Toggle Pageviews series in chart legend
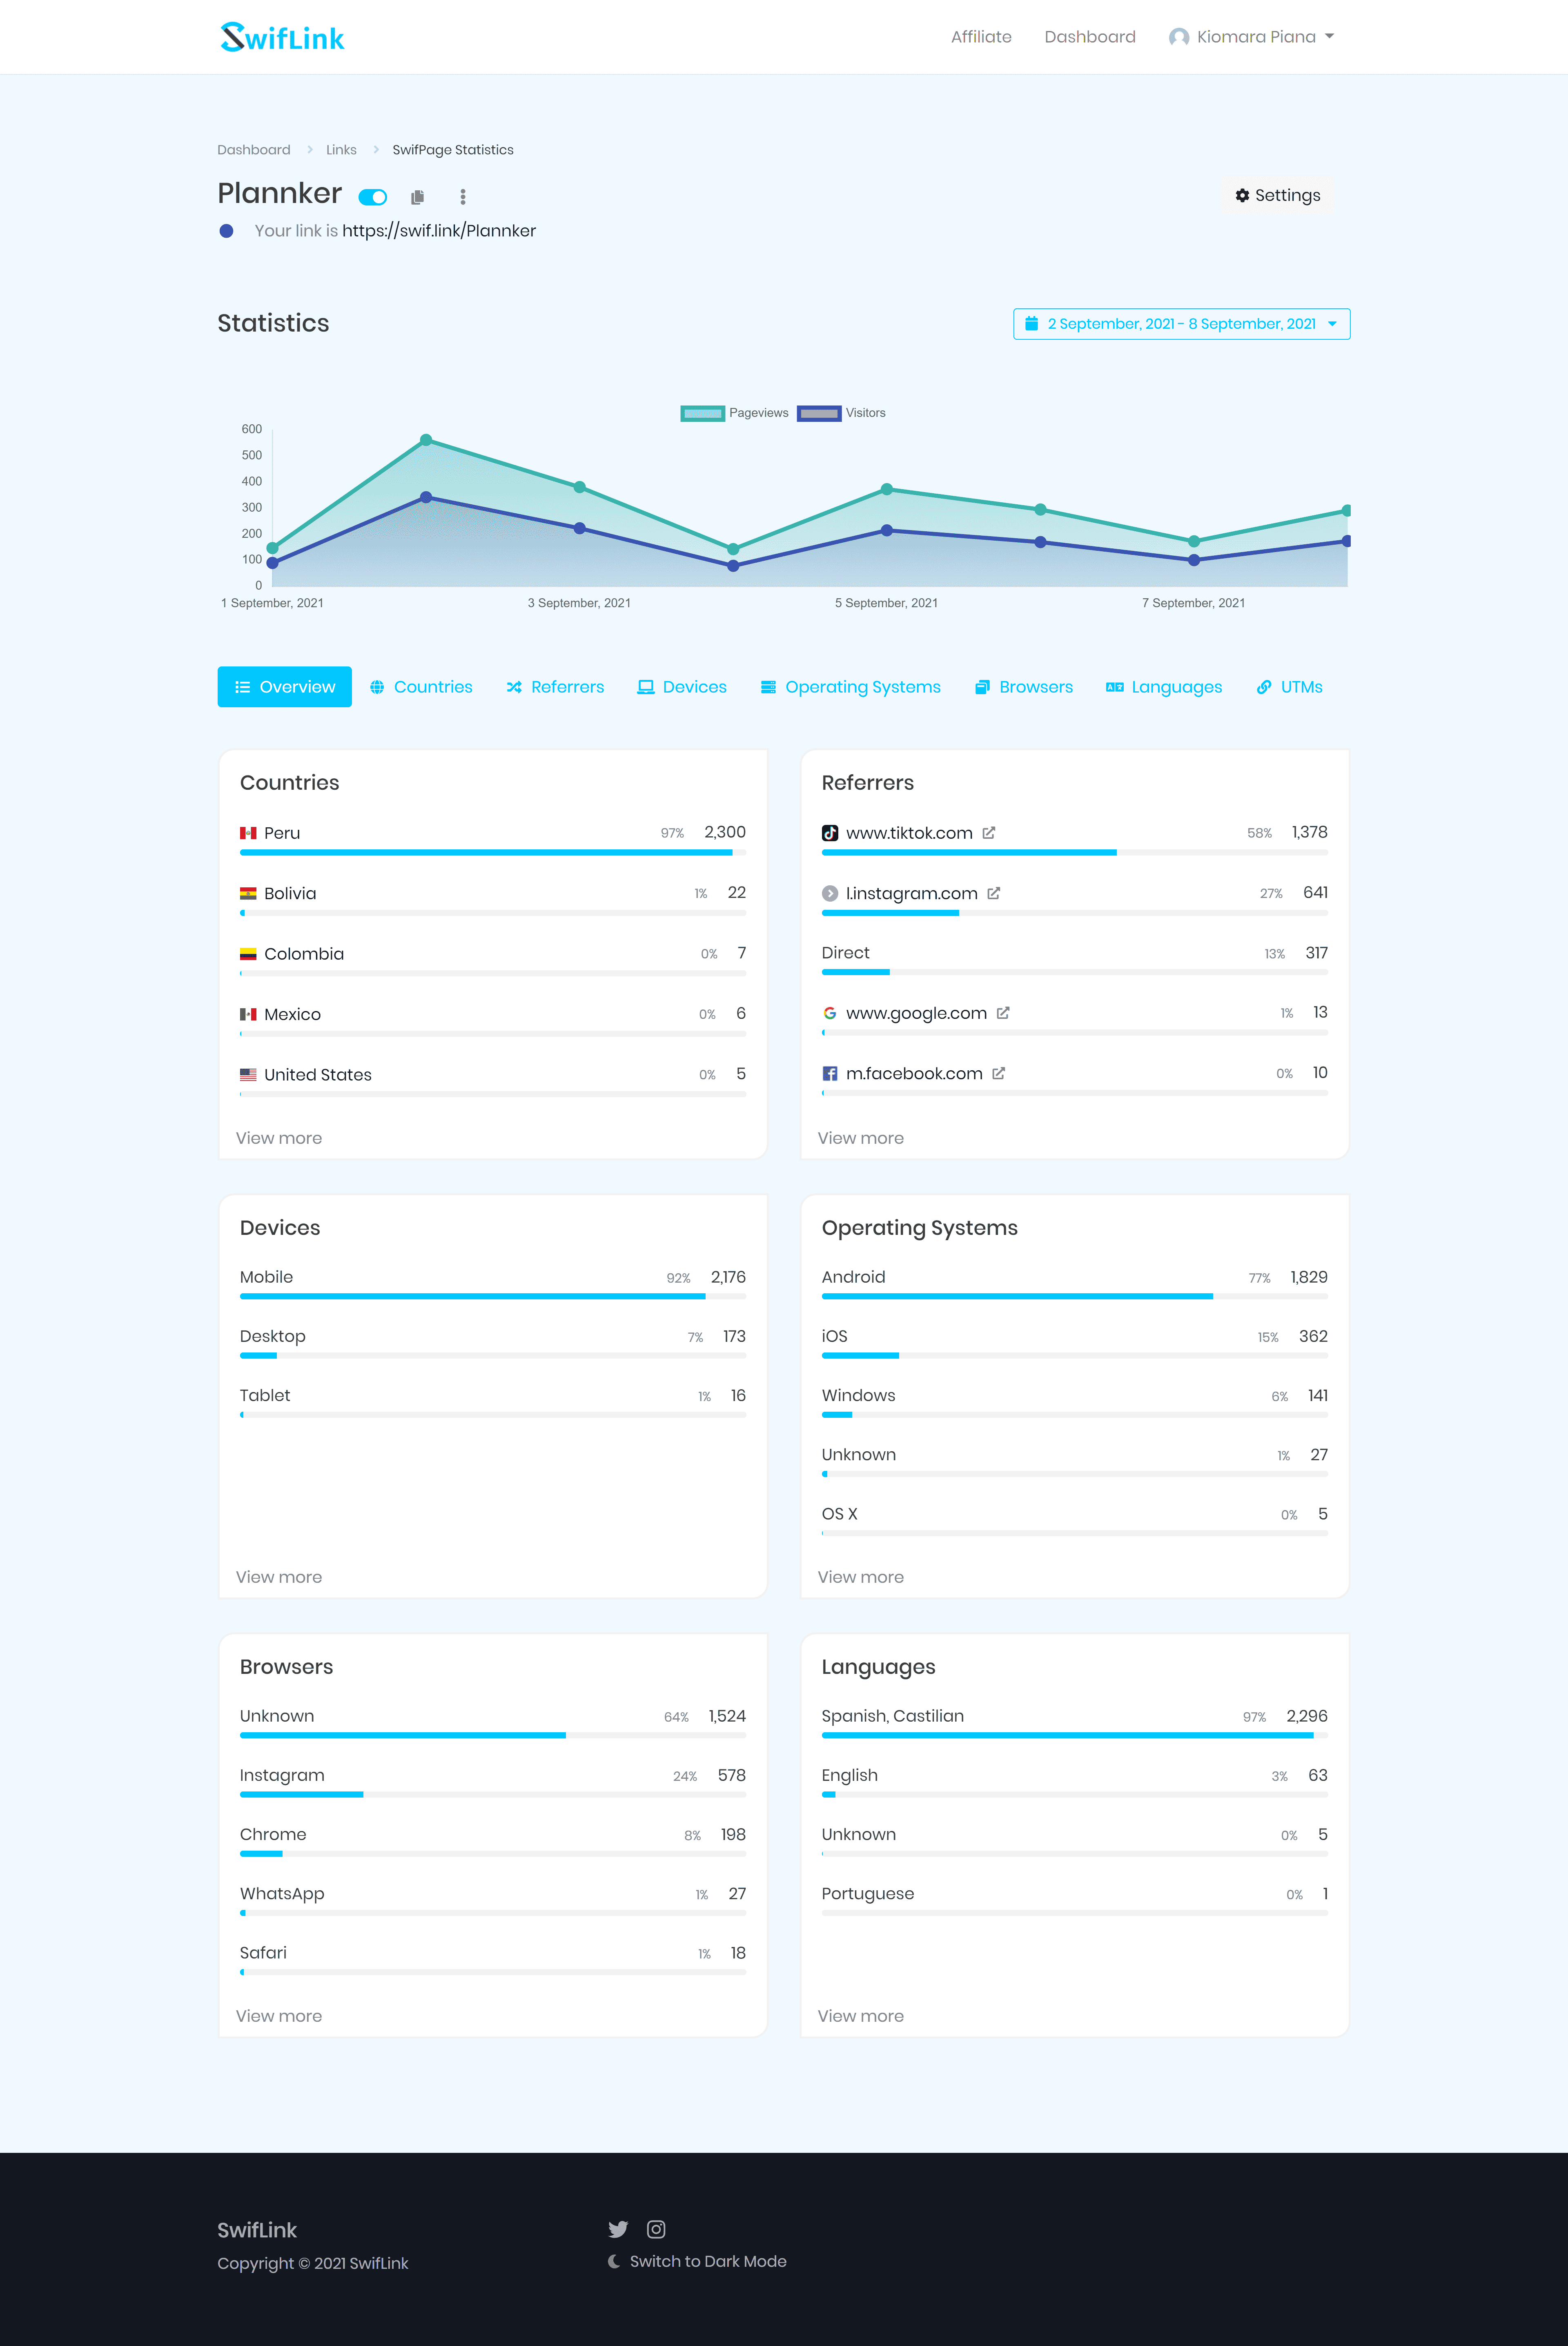The width and height of the screenshot is (1568, 2346). [x=734, y=413]
